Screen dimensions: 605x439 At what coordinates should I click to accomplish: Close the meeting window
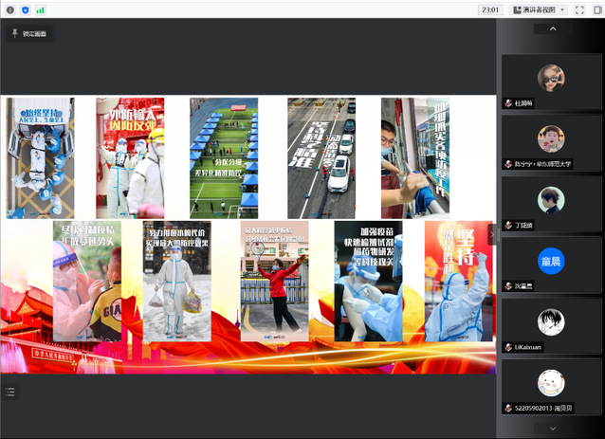(596, 9)
